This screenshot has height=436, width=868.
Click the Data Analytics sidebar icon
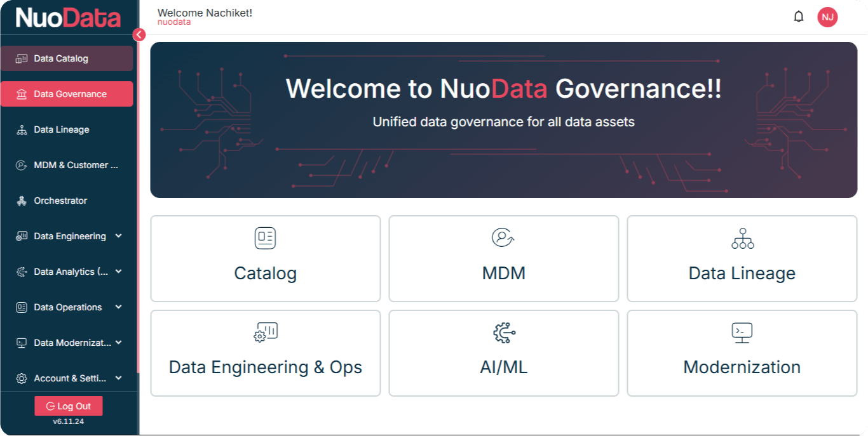[22, 272]
